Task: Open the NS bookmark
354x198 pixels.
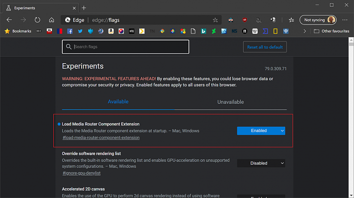Action: [234, 31]
